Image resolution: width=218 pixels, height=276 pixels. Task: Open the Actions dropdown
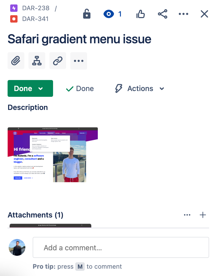[x=139, y=88]
